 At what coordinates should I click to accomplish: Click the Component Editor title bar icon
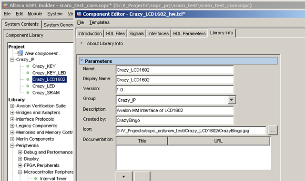(79, 14)
